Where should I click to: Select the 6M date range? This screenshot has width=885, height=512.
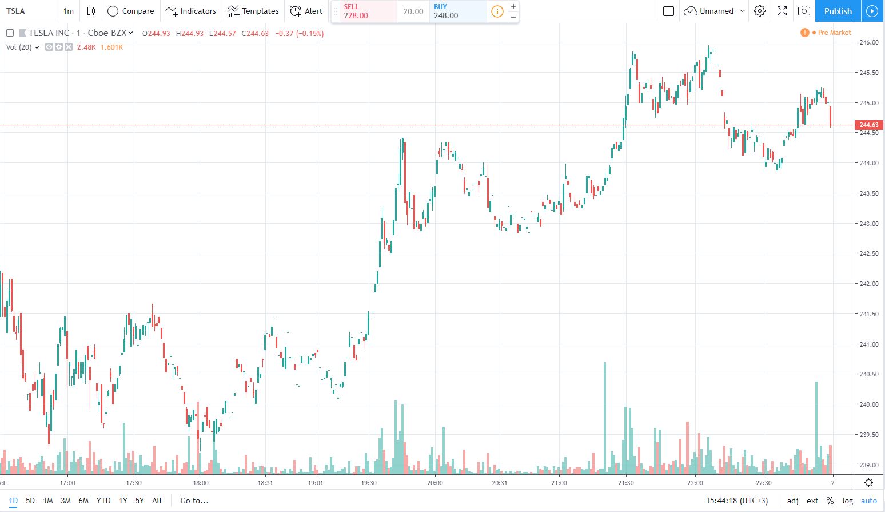point(83,501)
